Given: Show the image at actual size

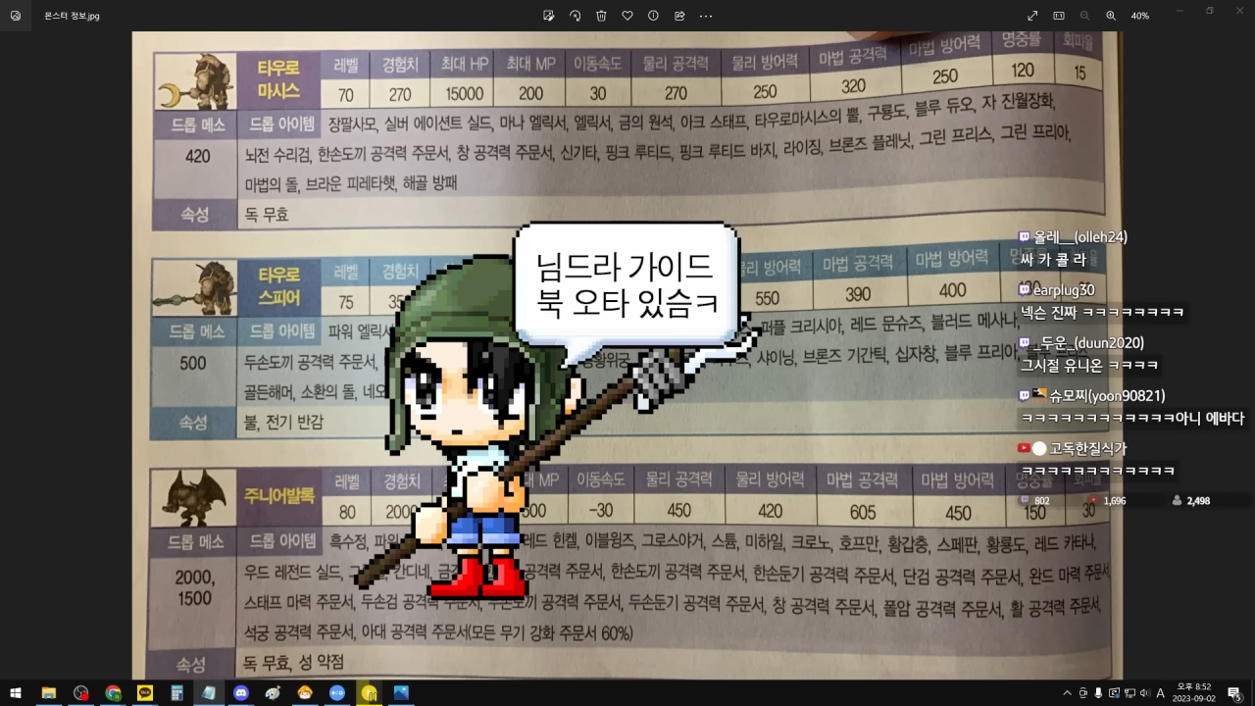Looking at the screenshot, I should pyautogui.click(x=1059, y=16).
